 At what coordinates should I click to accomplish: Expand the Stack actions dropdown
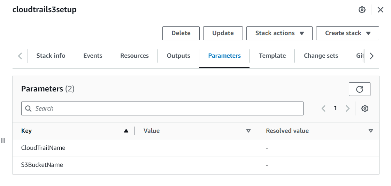(279, 33)
